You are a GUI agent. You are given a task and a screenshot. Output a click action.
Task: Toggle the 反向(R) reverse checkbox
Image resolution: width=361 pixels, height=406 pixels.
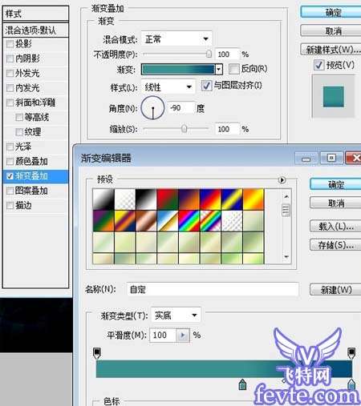point(234,69)
